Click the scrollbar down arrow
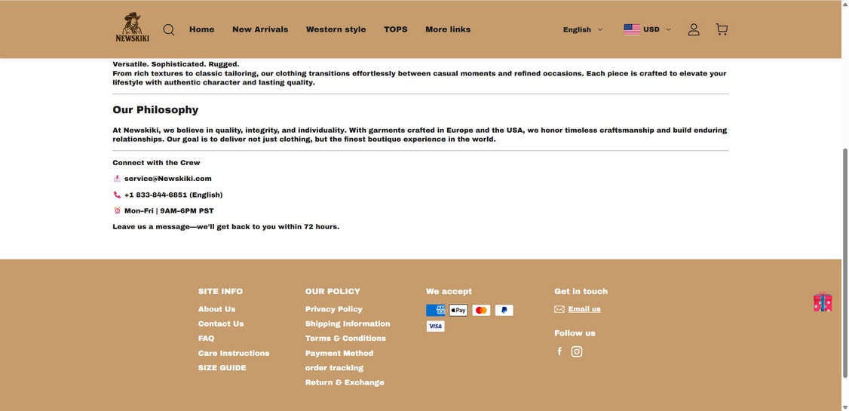This screenshot has width=849, height=411. tap(844, 407)
